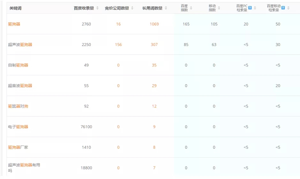Image resolution: width=300 pixels, height=179 pixels.
Task: Sort by 百度移动检索量 using arrow icon
Action: click(x=288, y=8)
